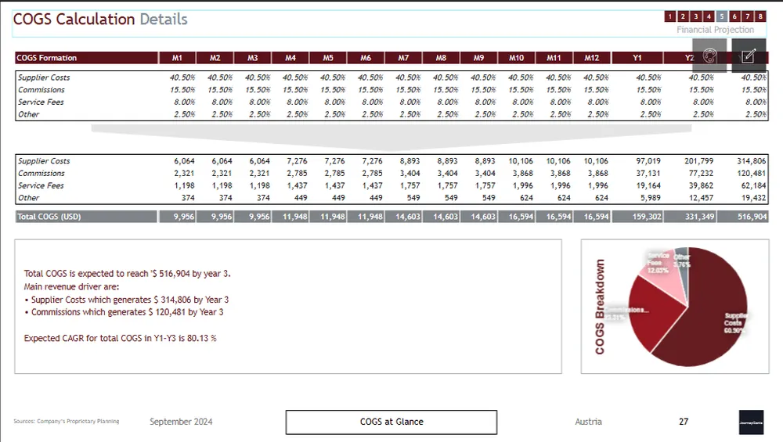Select the M6 column header

pos(366,57)
